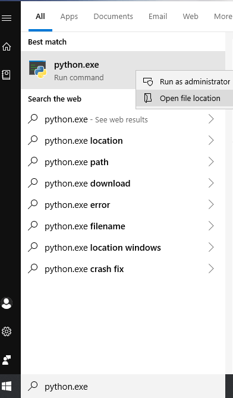This screenshot has width=233, height=398.
Task: Switch to the Apps tab
Action: [69, 17]
